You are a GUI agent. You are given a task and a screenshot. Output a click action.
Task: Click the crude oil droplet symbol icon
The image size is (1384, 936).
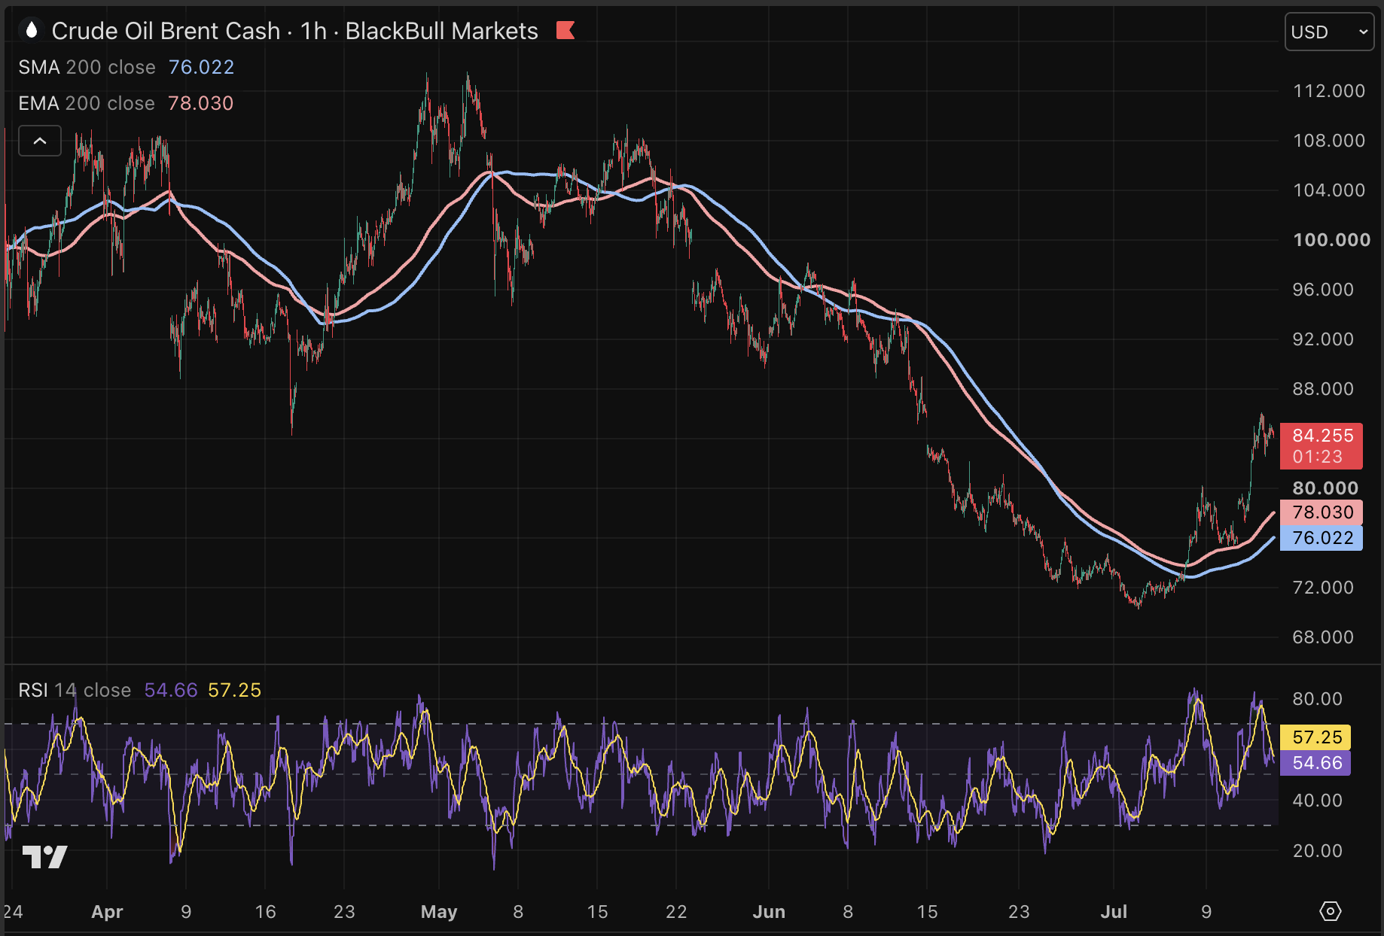(x=31, y=31)
